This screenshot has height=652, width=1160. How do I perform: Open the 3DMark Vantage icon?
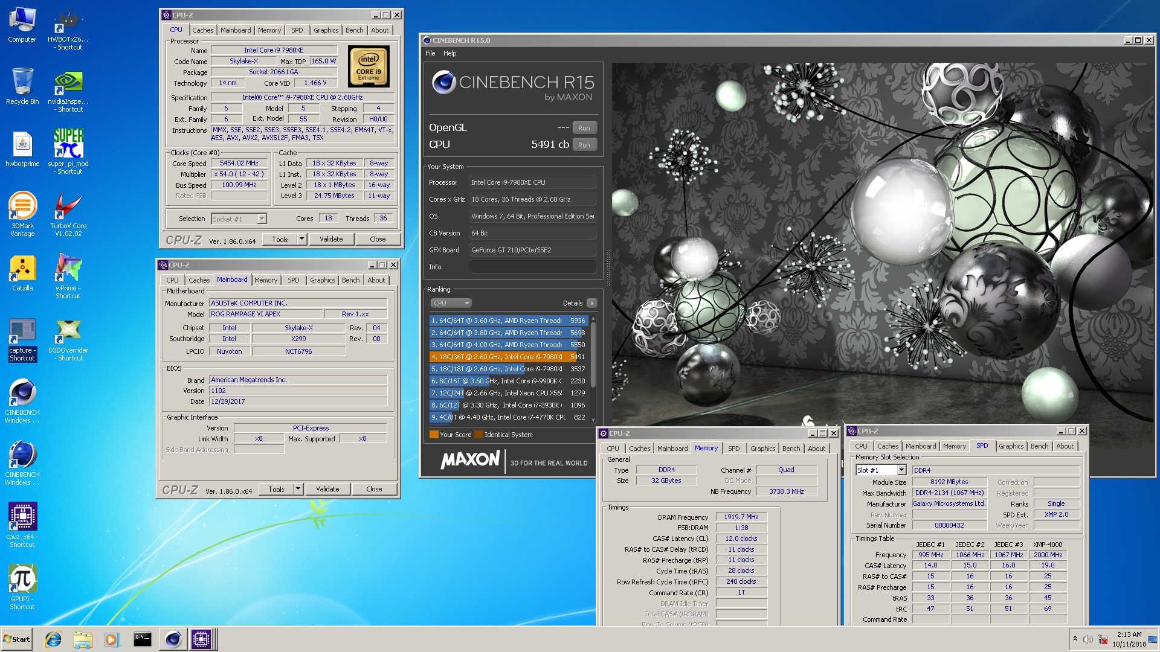[x=22, y=214]
